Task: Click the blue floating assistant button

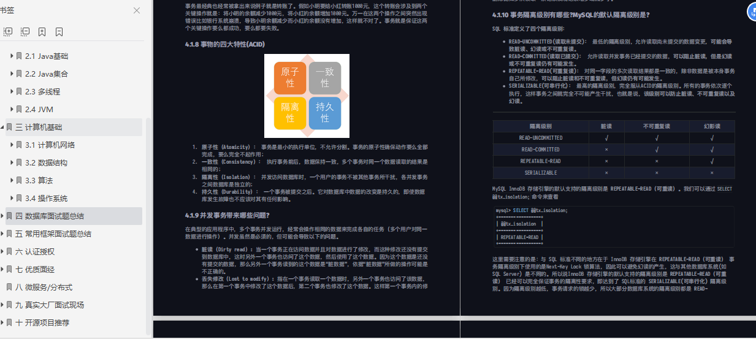Action: click(751, 11)
